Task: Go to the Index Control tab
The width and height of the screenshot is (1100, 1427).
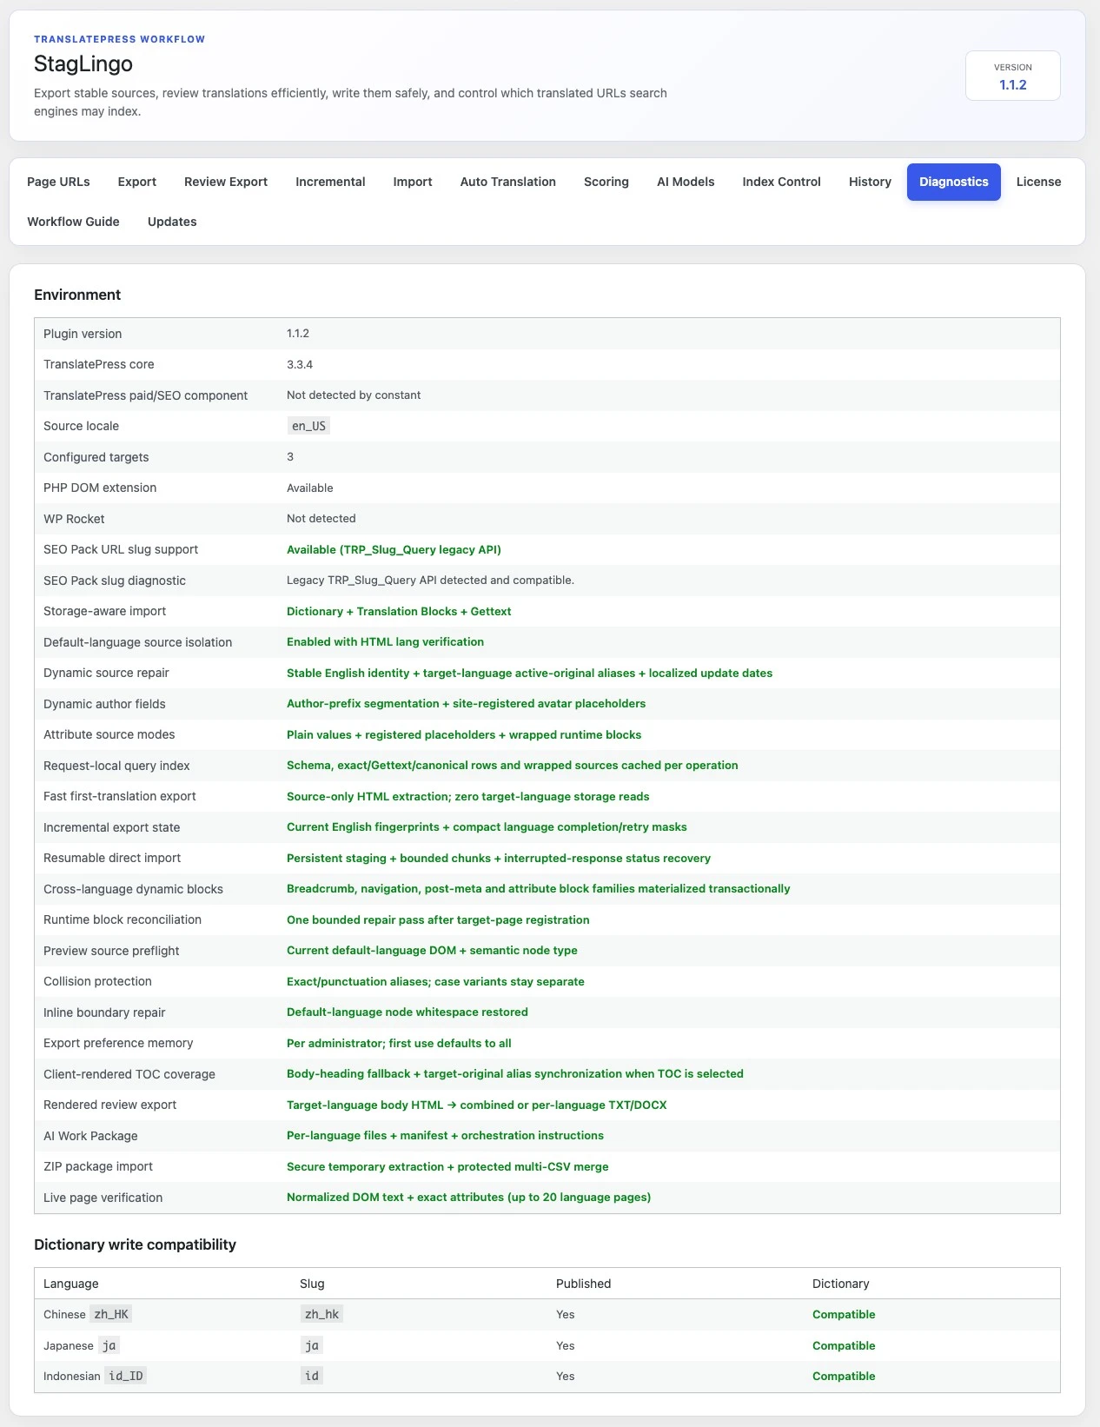Action: point(782,182)
